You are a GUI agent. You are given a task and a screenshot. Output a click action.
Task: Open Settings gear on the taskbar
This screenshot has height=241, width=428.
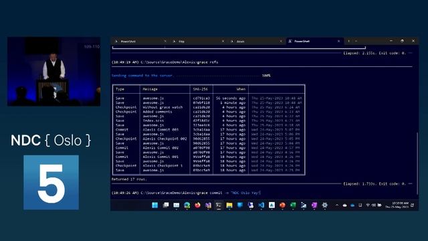pyautogui.click(x=324, y=206)
